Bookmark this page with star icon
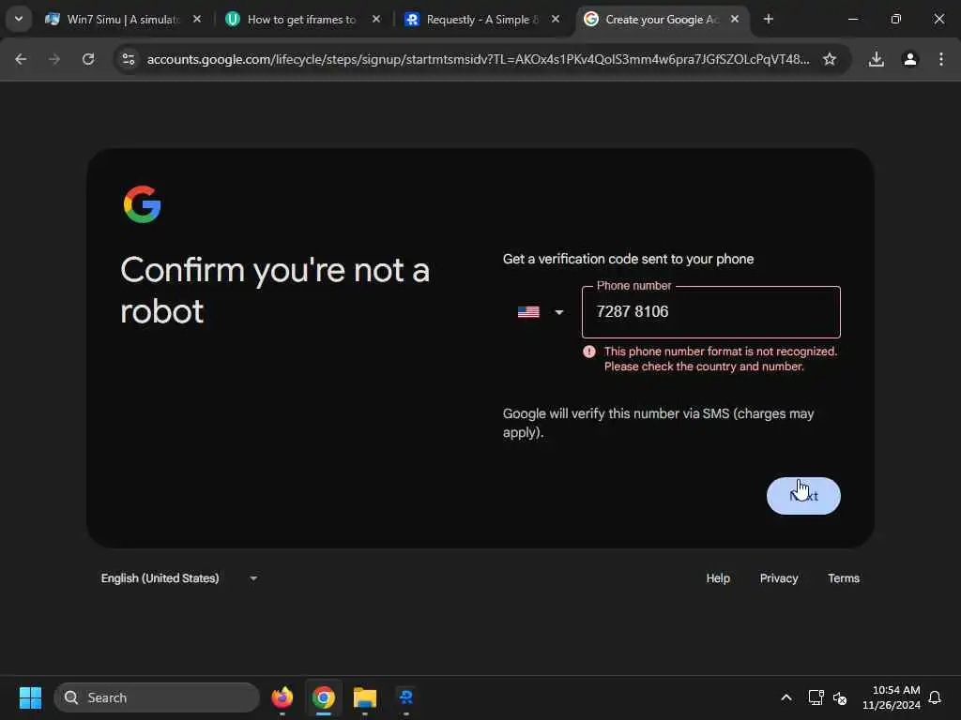The image size is (961, 720). pyautogui.click(x=830, y=59)
